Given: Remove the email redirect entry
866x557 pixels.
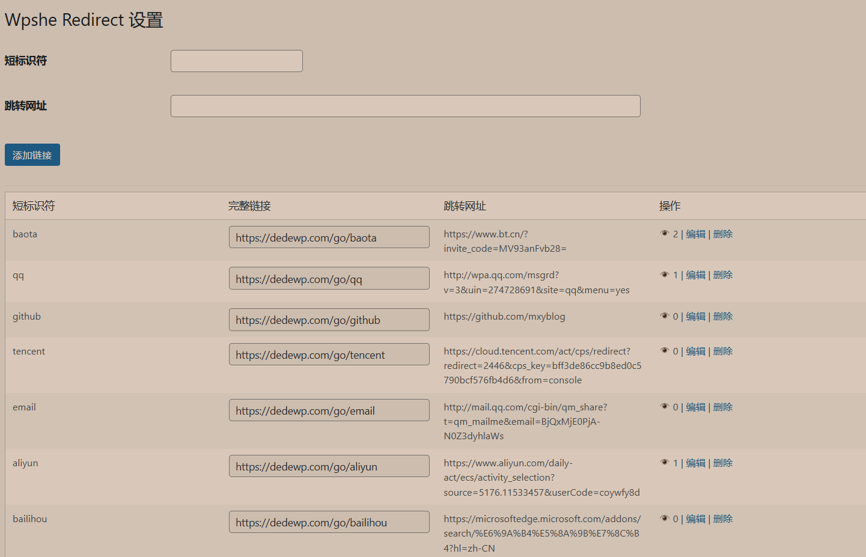Looking at the screenshot, I should [x=723, y=407].
